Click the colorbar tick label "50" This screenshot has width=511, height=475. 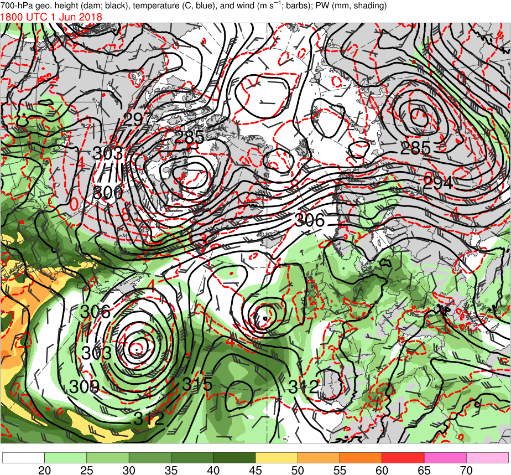click(x=298, y=470)
